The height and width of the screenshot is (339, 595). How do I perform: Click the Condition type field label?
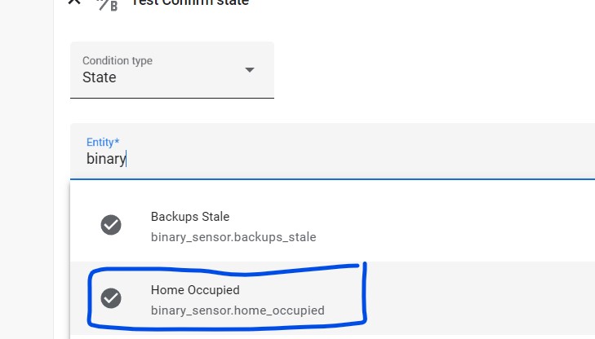[x=118, y=61]
